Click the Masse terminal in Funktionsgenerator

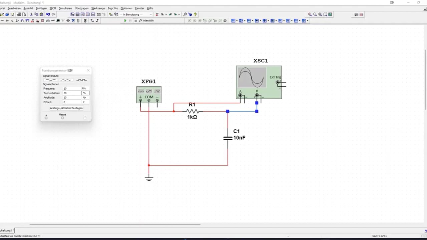[62, 118]
